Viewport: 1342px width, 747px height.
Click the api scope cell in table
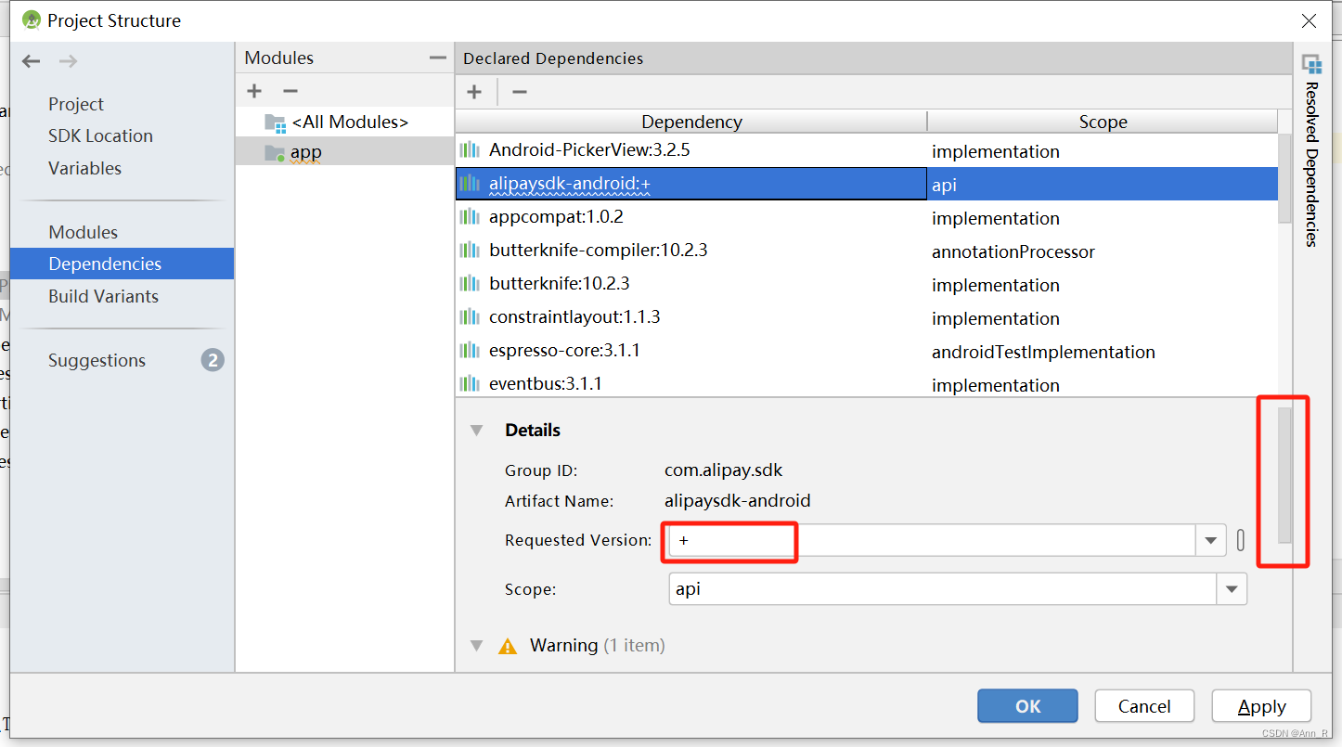(x=1103, y=185)
